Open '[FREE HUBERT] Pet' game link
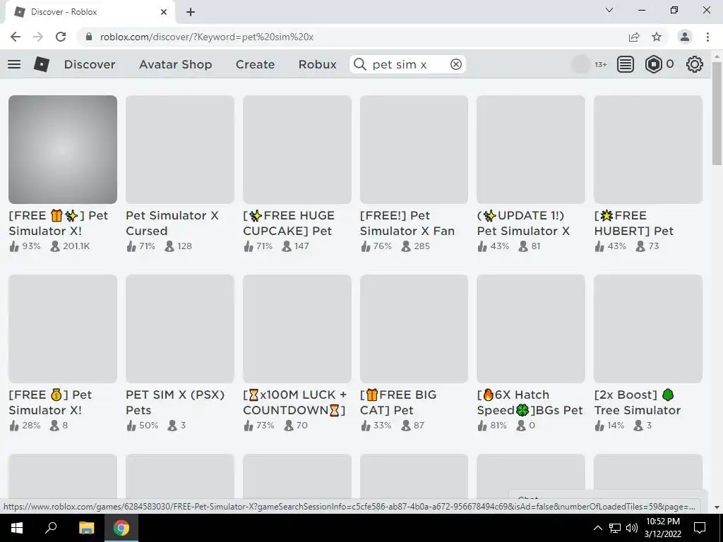 click(x=634, y=223)
